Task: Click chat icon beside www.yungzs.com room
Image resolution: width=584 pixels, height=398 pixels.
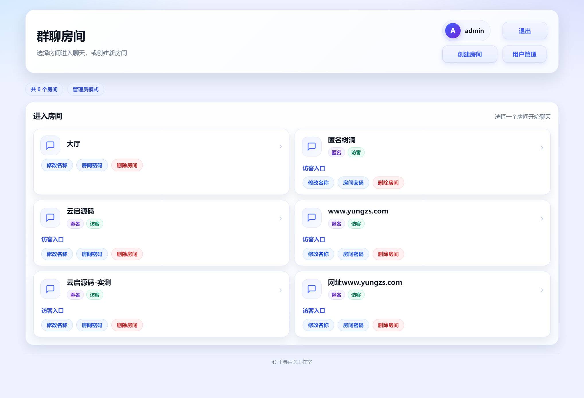Action: coord(312,218)
